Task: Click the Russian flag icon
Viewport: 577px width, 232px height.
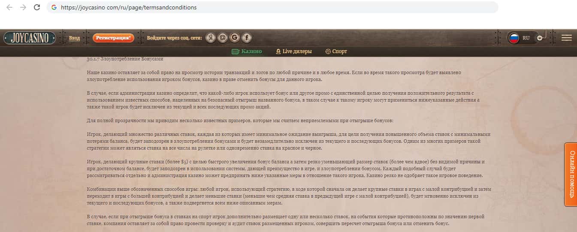Action: point(514,38)
